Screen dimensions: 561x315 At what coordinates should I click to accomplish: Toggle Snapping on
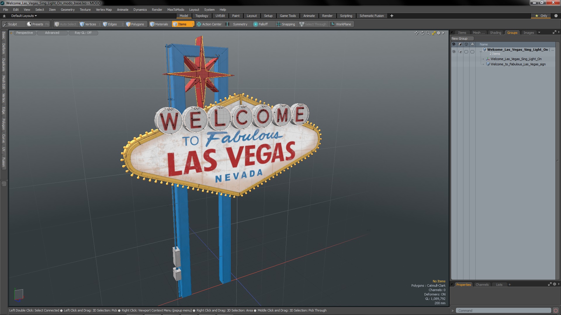(x=286, y=24)
